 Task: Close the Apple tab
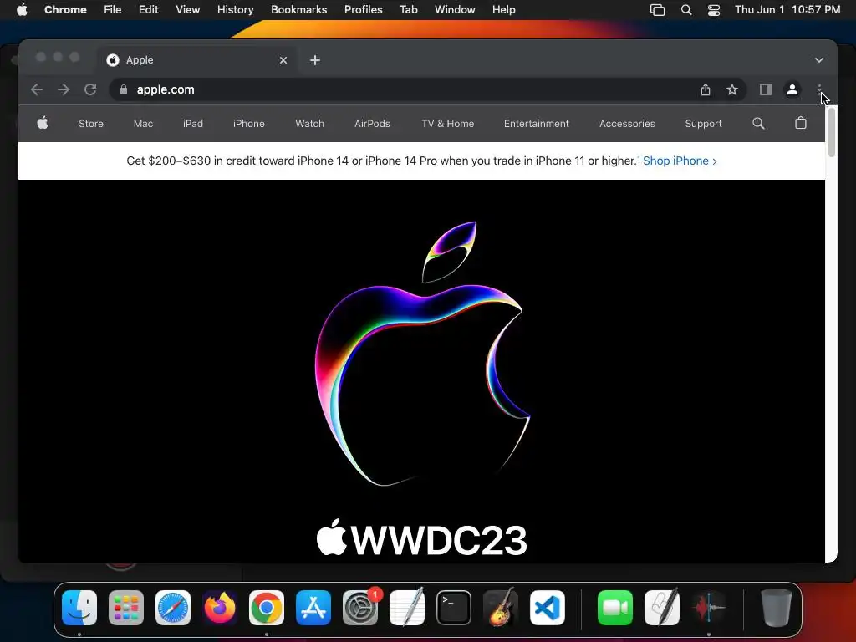click(283, 60)
